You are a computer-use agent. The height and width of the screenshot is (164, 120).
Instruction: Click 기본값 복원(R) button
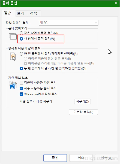(x=83, y=112)
